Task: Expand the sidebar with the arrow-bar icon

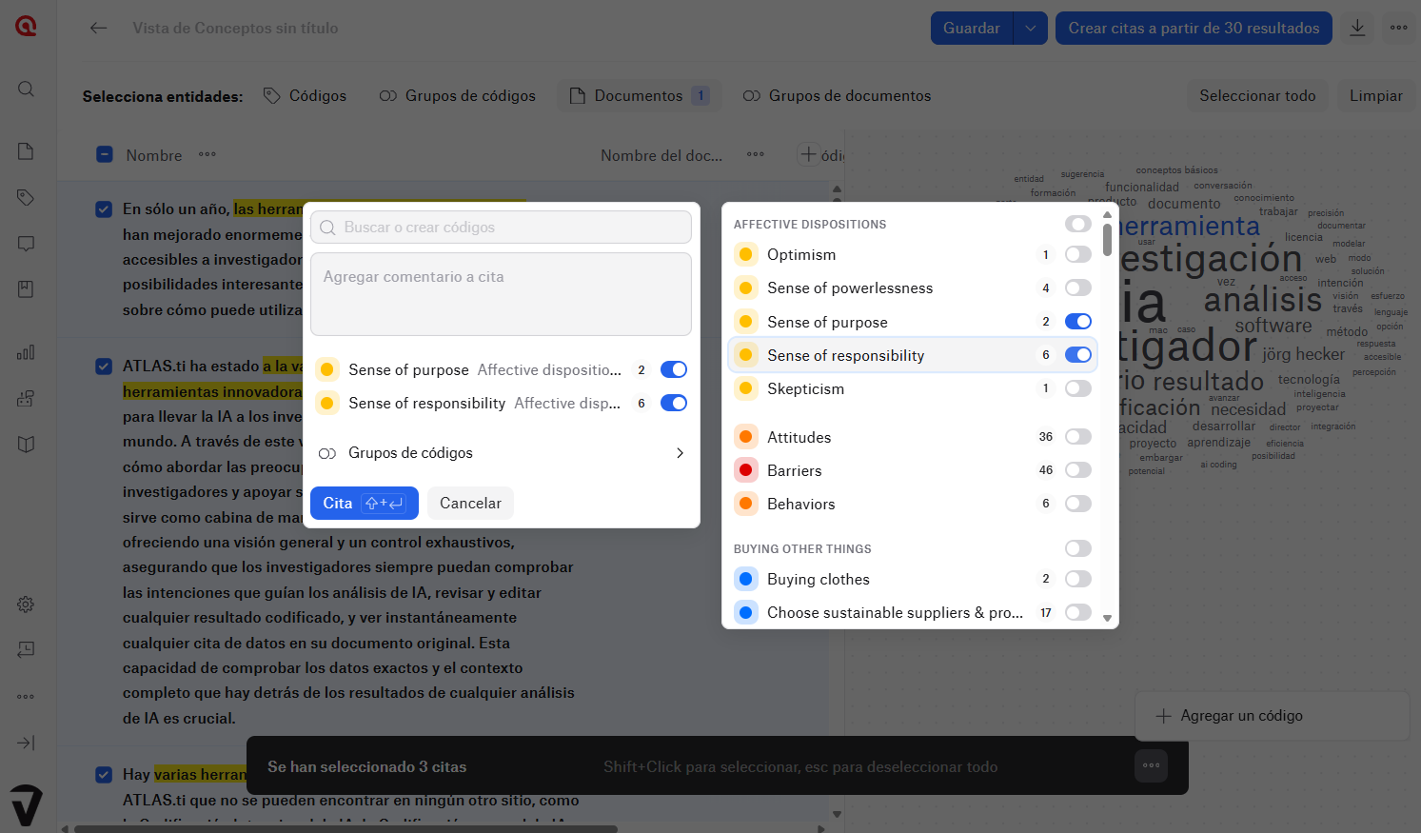Action: pos(26,743)
